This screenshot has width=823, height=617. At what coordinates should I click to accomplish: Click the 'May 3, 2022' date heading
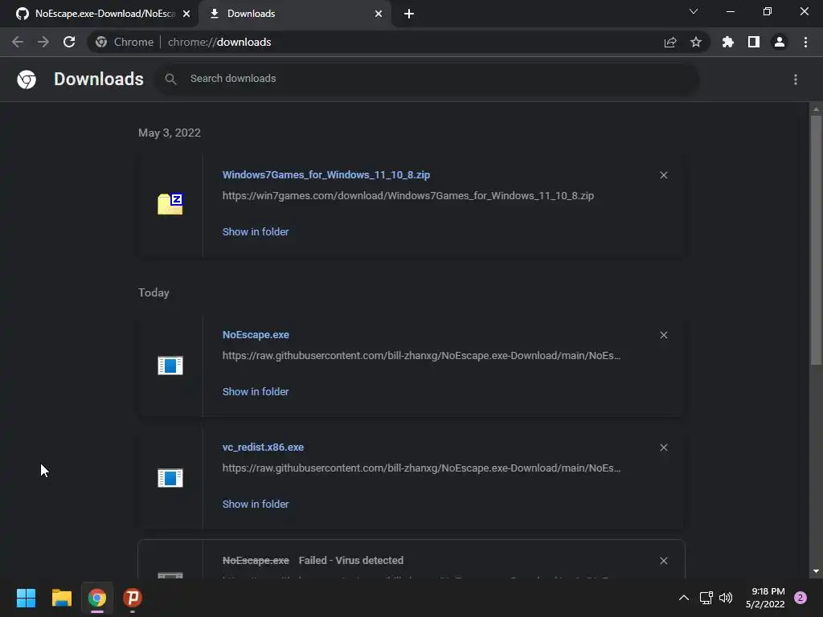[x=170, y=133]
